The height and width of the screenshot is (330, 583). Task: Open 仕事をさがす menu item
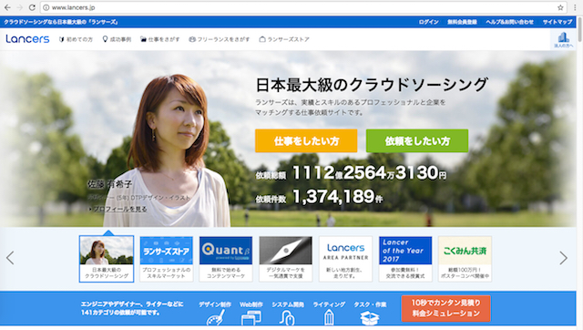point(160,39)
